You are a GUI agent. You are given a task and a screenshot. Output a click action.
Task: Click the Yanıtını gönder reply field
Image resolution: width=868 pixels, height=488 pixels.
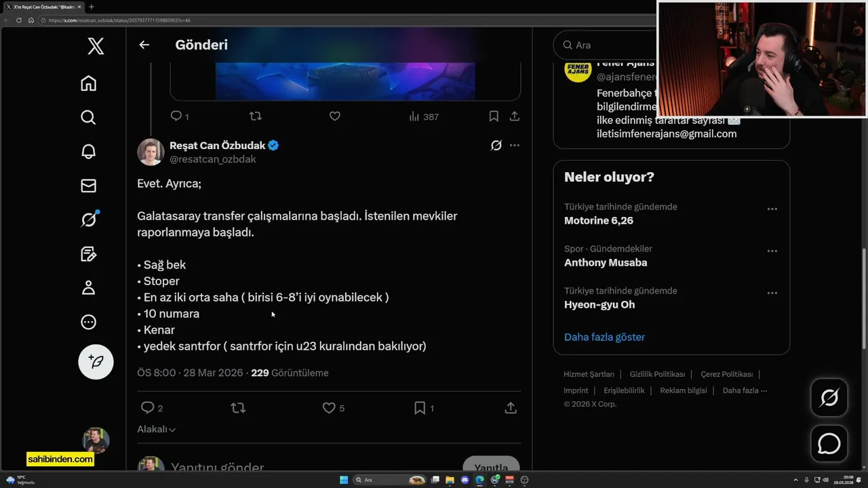(x=217, y=467)
